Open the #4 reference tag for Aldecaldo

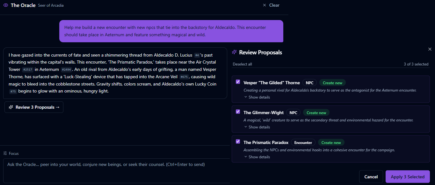[197, 55]
